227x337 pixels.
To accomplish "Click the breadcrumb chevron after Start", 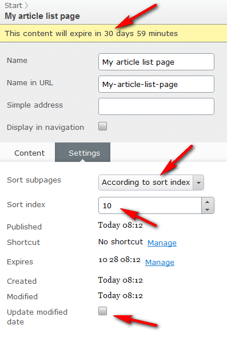I will pyautogui.click(x=26, y=6).
